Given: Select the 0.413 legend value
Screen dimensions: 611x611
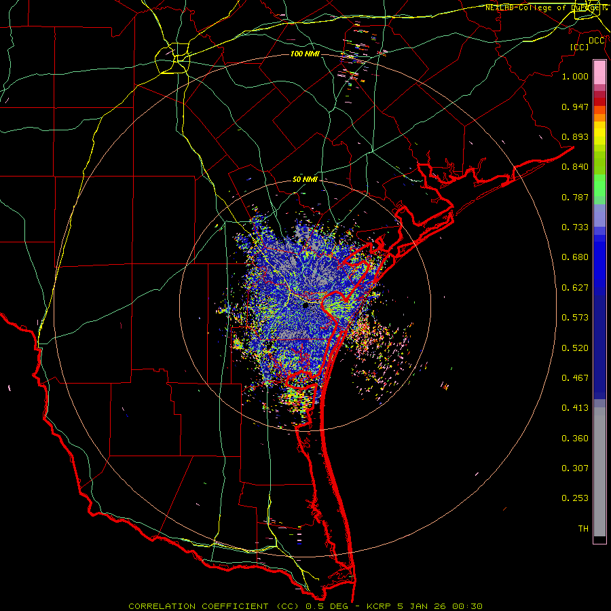Looking at the screenshot, I should pos(575,408).
